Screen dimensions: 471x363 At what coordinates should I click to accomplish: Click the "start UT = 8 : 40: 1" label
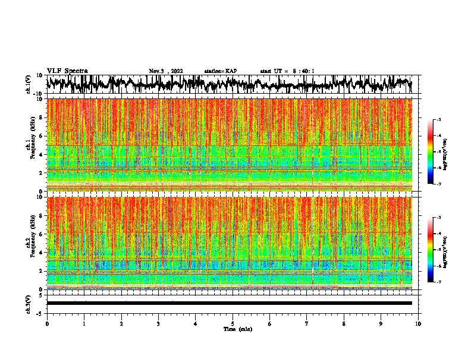click(287, 71)
